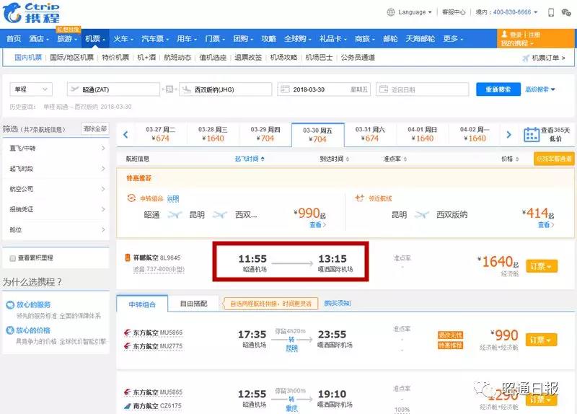The height and width of the screenshot is (414, 577).
Task: Expand the 舱位 filter
Action: point(56,229)
